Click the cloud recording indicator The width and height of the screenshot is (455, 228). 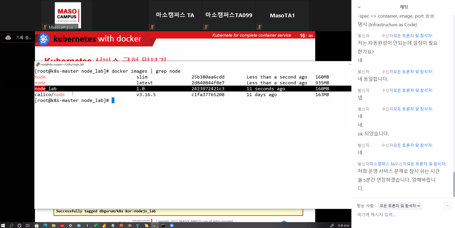8,38
